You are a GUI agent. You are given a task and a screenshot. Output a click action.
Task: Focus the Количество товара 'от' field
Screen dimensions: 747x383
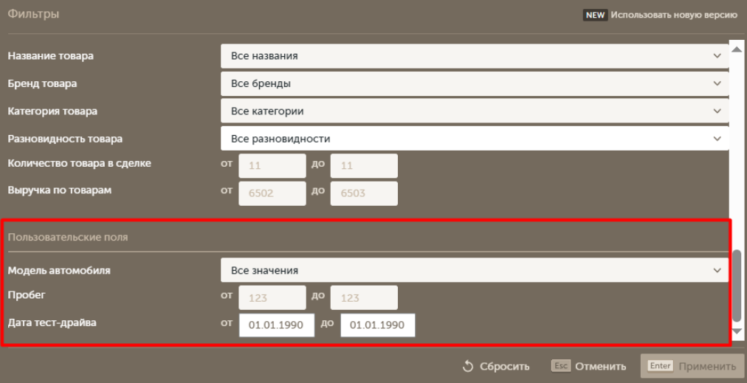pos(272,166)
